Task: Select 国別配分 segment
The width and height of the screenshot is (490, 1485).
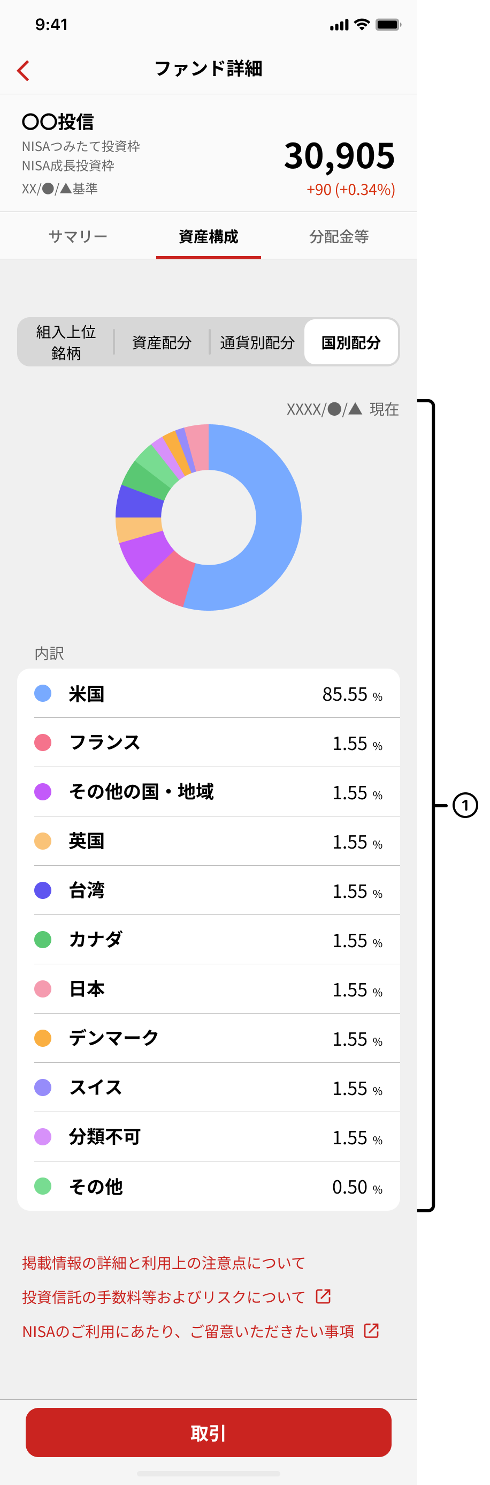Action: point(351,342)
